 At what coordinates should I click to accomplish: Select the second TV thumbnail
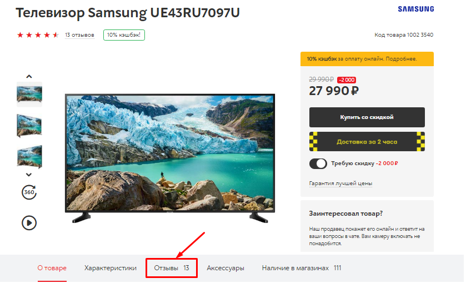(29, 125)
